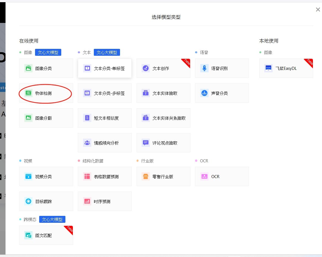322x257 pixels.
Task: Click the 图像分类 green picture icon
Action: (x=28, y=68)
